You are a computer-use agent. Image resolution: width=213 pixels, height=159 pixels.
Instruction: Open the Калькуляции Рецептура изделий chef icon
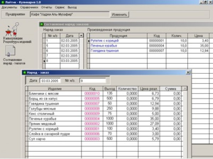click(12, 29)
